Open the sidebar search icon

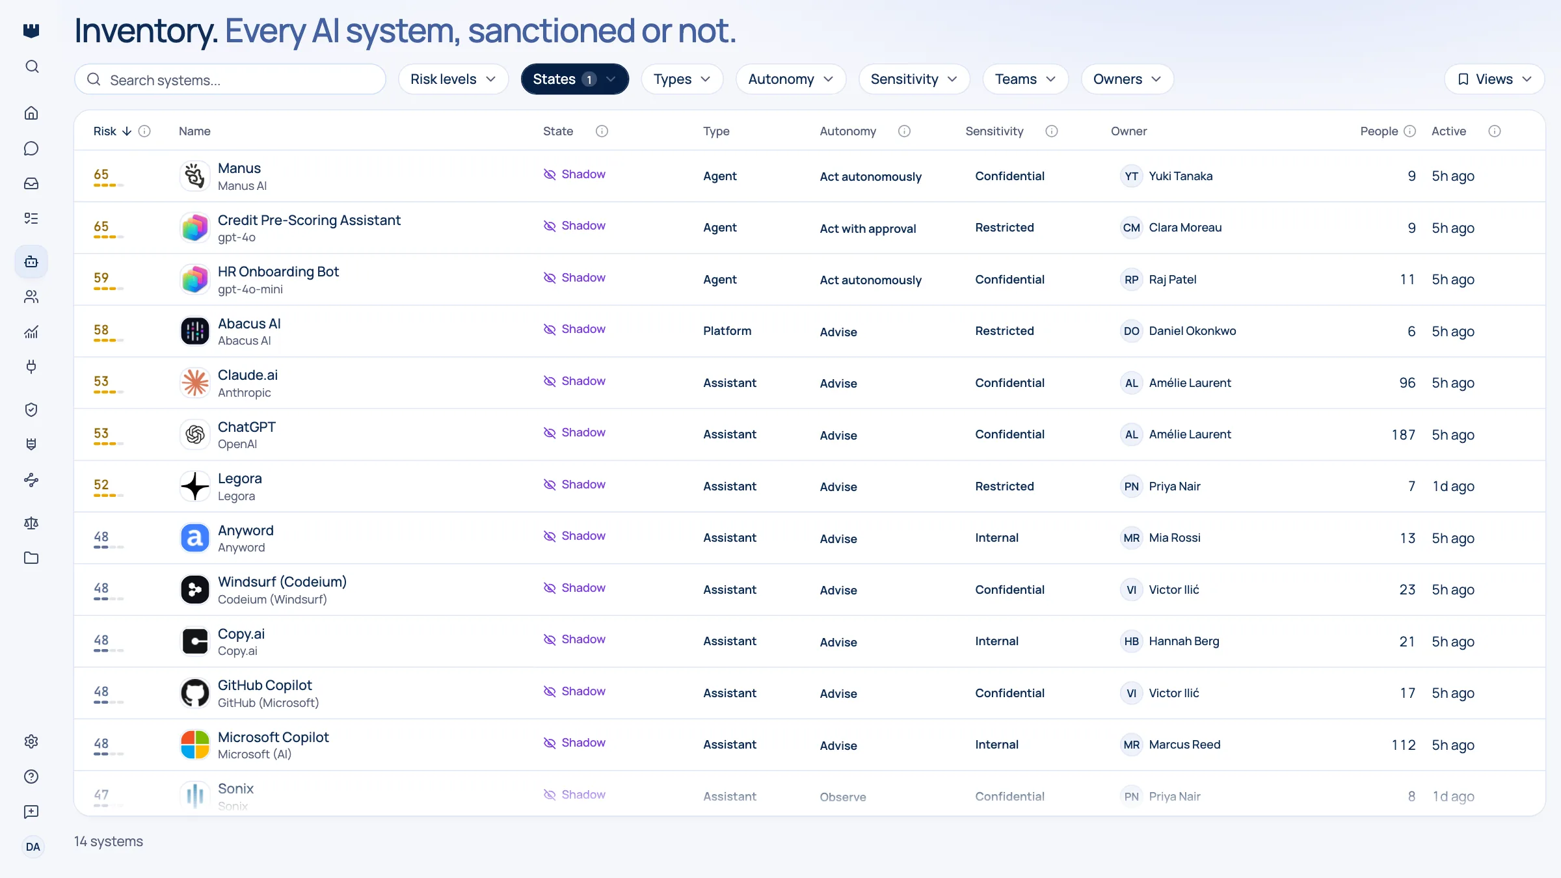(32, 66)
